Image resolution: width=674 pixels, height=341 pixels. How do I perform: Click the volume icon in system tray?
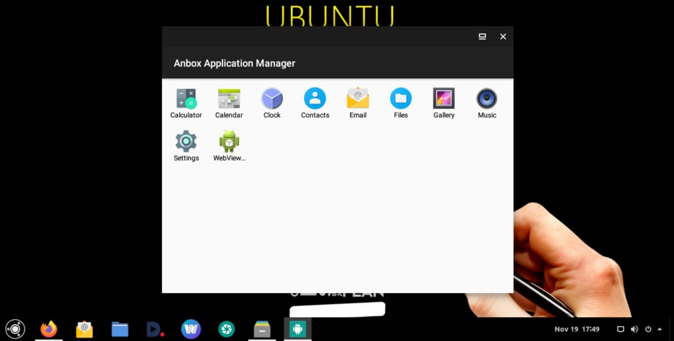[x=635, y=329]
